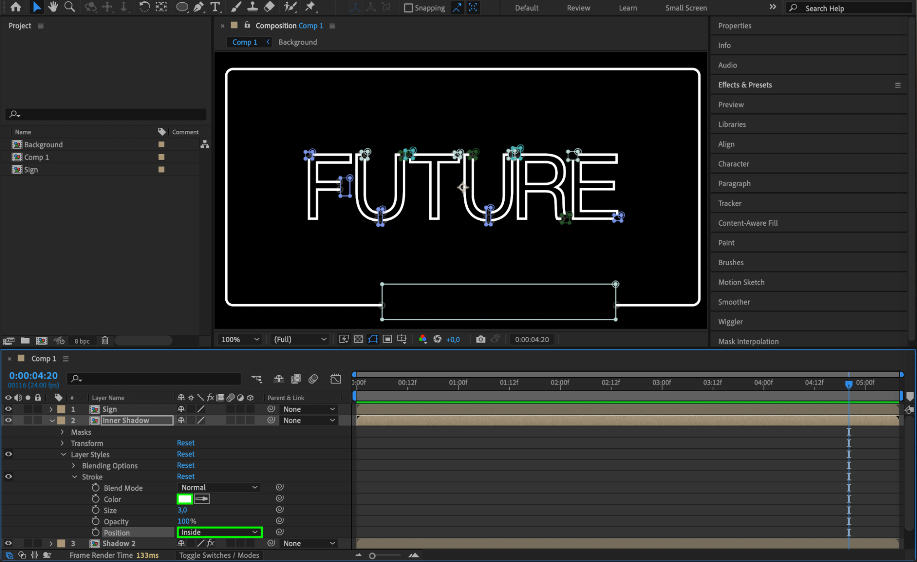Click the timeline zoom slider handle
This screenshot has height=562, width=917.
(372, 556)
